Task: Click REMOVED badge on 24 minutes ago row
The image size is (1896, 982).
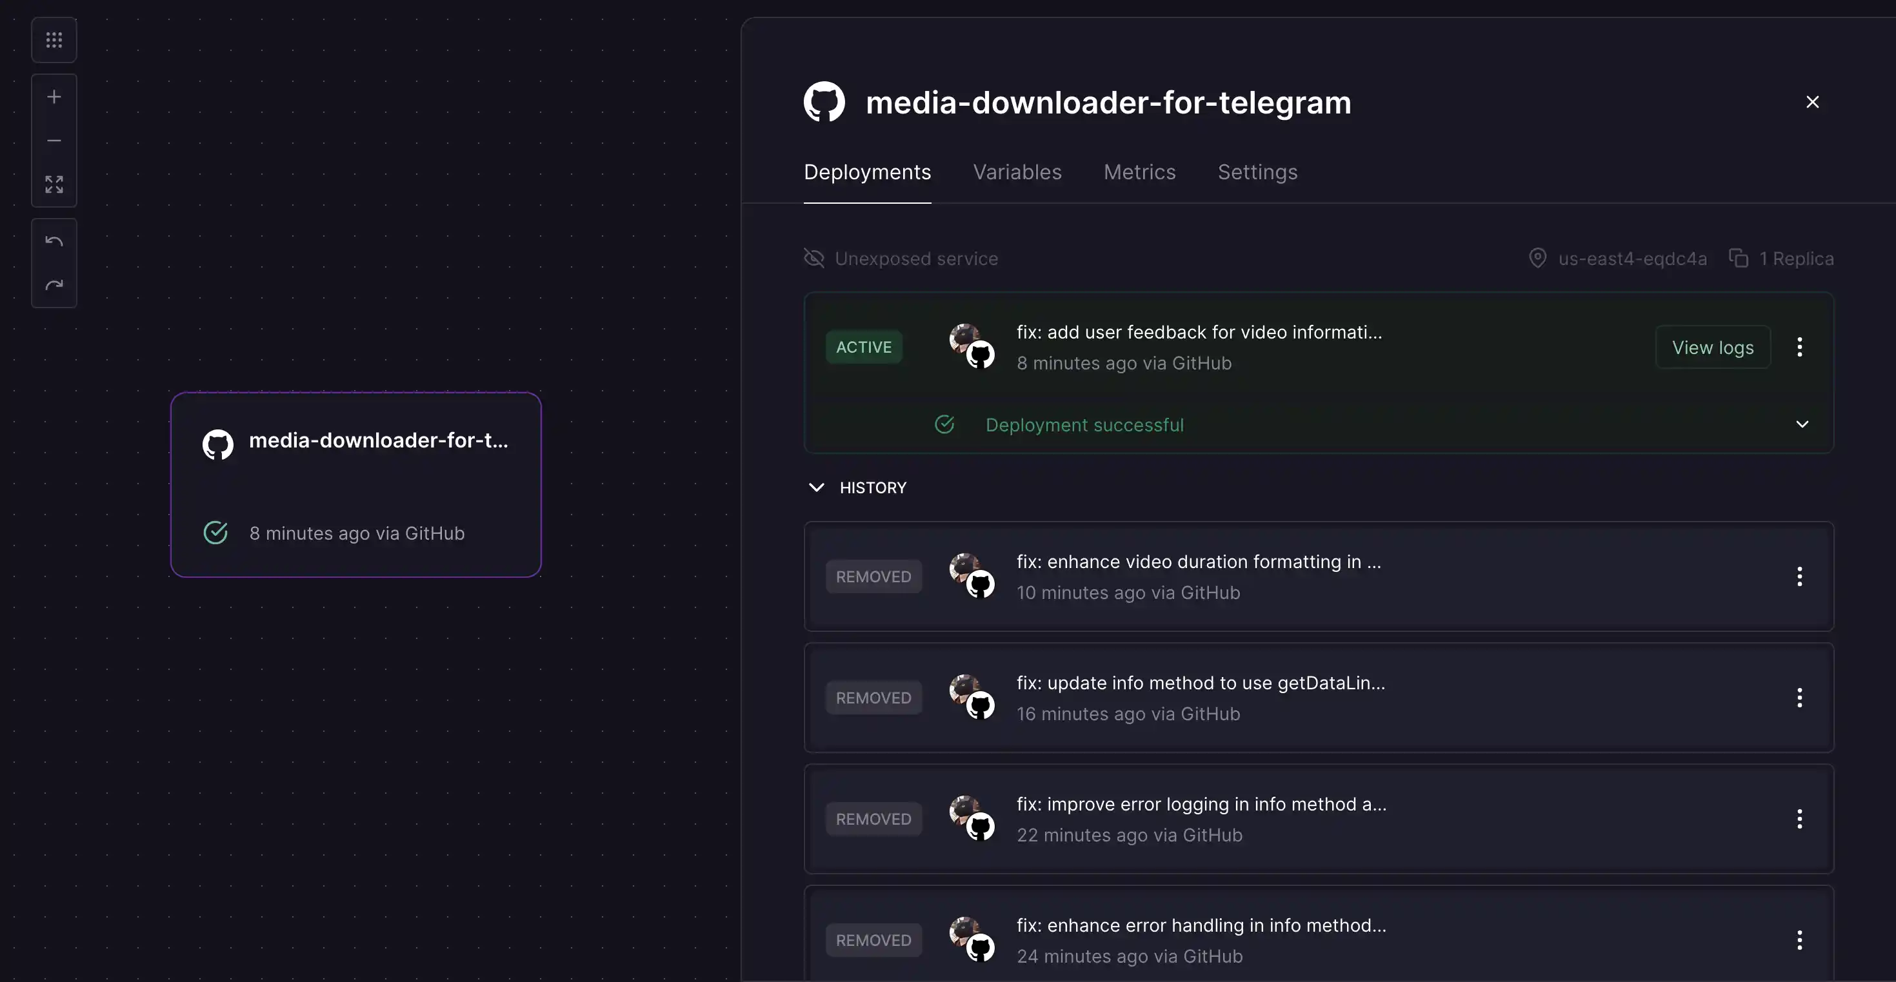Action: tap(873, 940)
